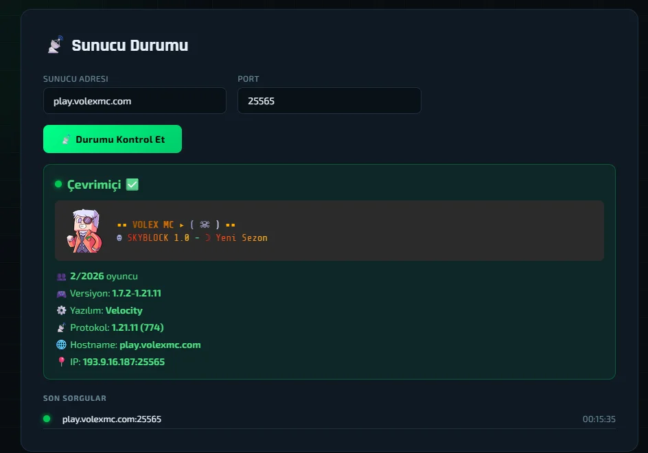
Task: Click the red pin icon beside IP
Action: pos(61,362)
